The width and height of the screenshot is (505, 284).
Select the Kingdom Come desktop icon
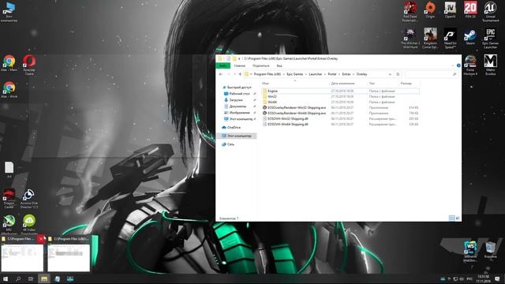[x=430, y=39]
